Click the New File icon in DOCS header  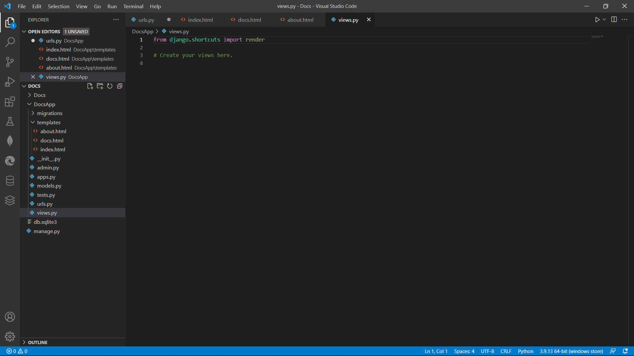coord(90,86)
